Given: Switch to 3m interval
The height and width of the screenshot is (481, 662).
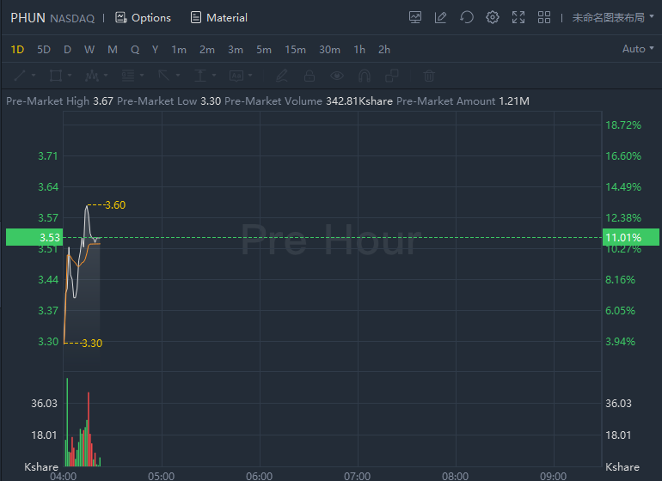Looking at the screenshot, I should pos(236,50).
